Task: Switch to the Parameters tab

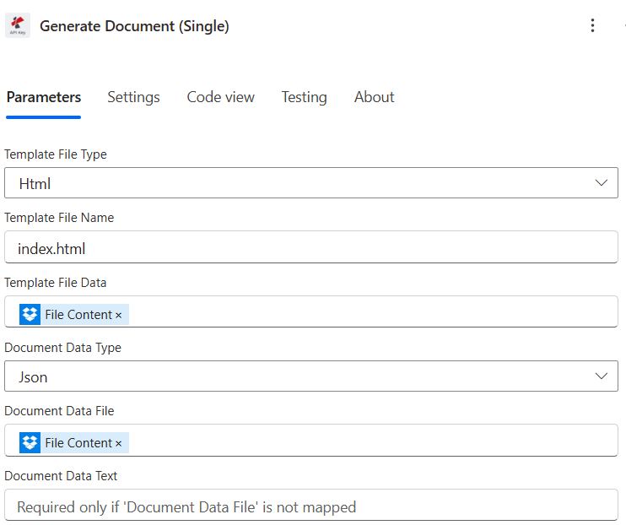Action: [x=44, y=97]
